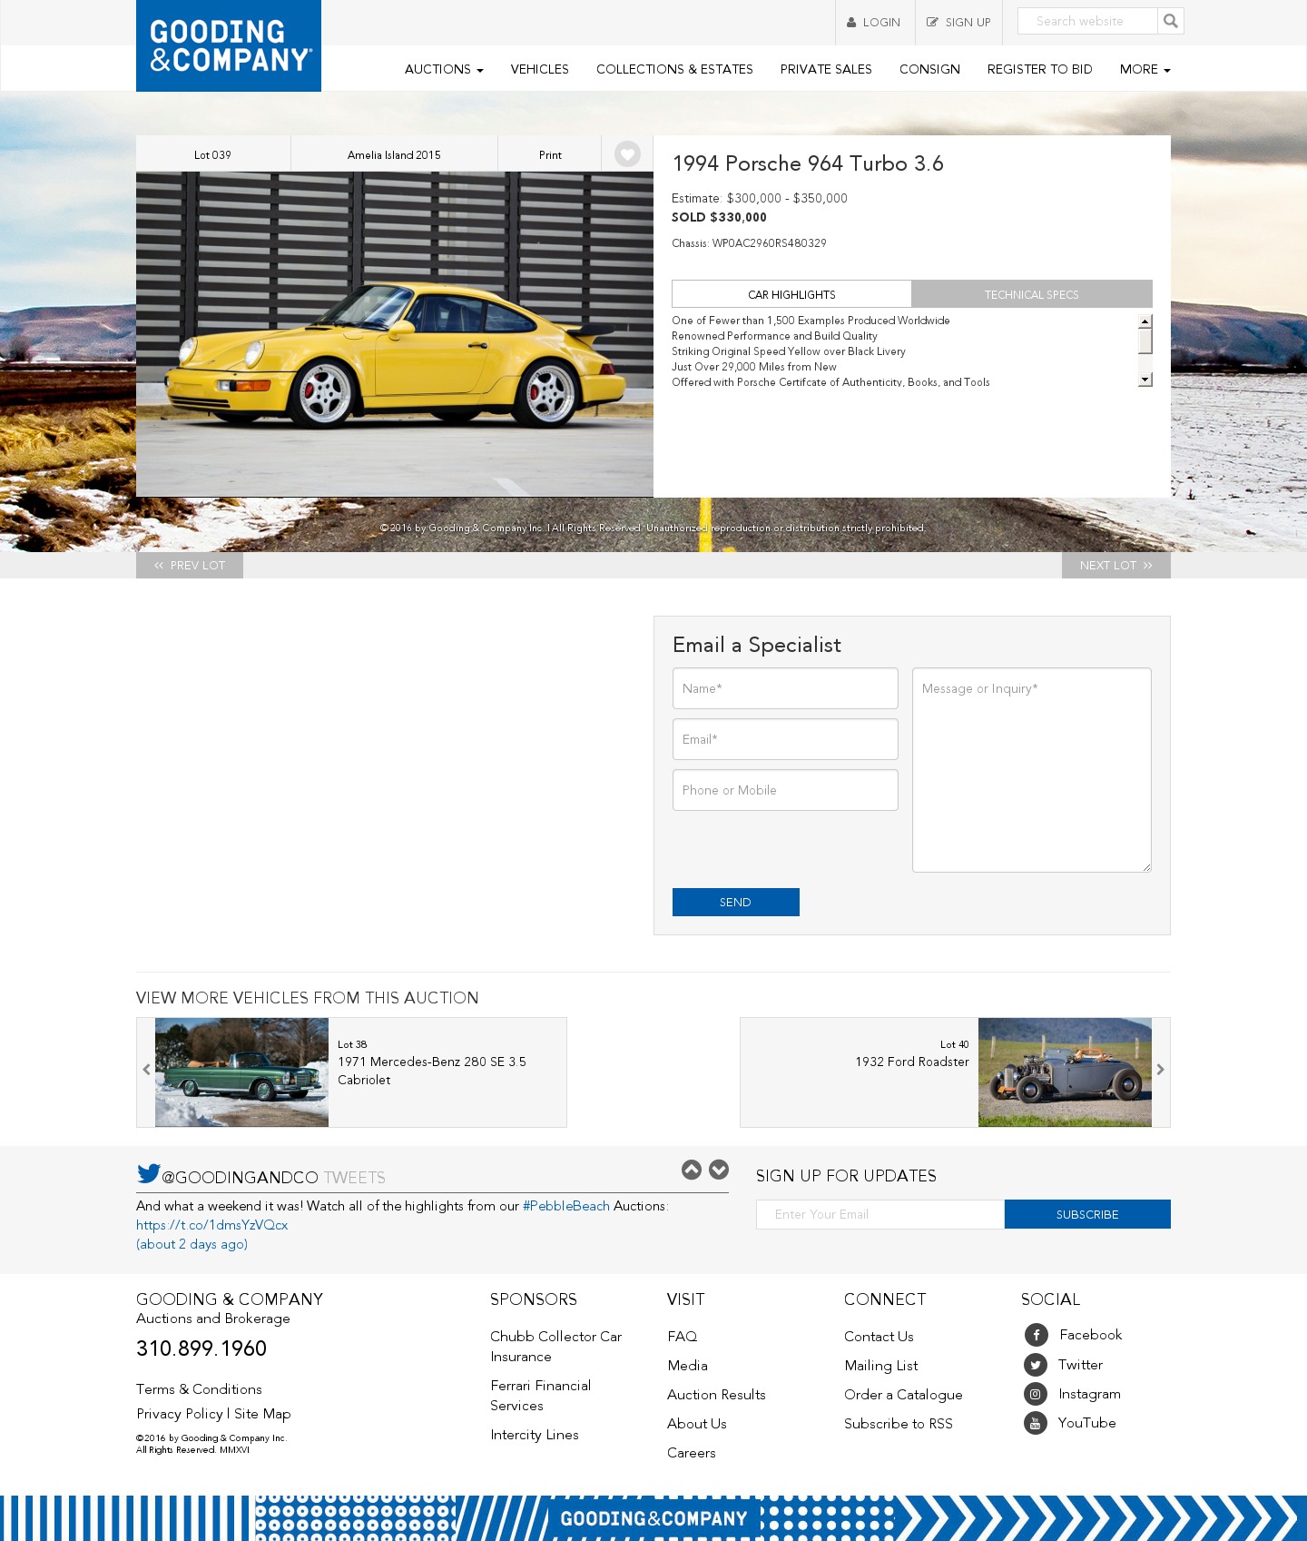Click the highlights scrollbar thumb
This screenshot has width=1307, height=1541.
pyautogui.click(x=1145, y=341)
